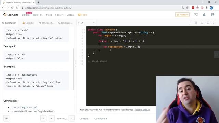Click the 'Example 2:' heading
This screenshot has height=123, width=219.
point(10,46)
